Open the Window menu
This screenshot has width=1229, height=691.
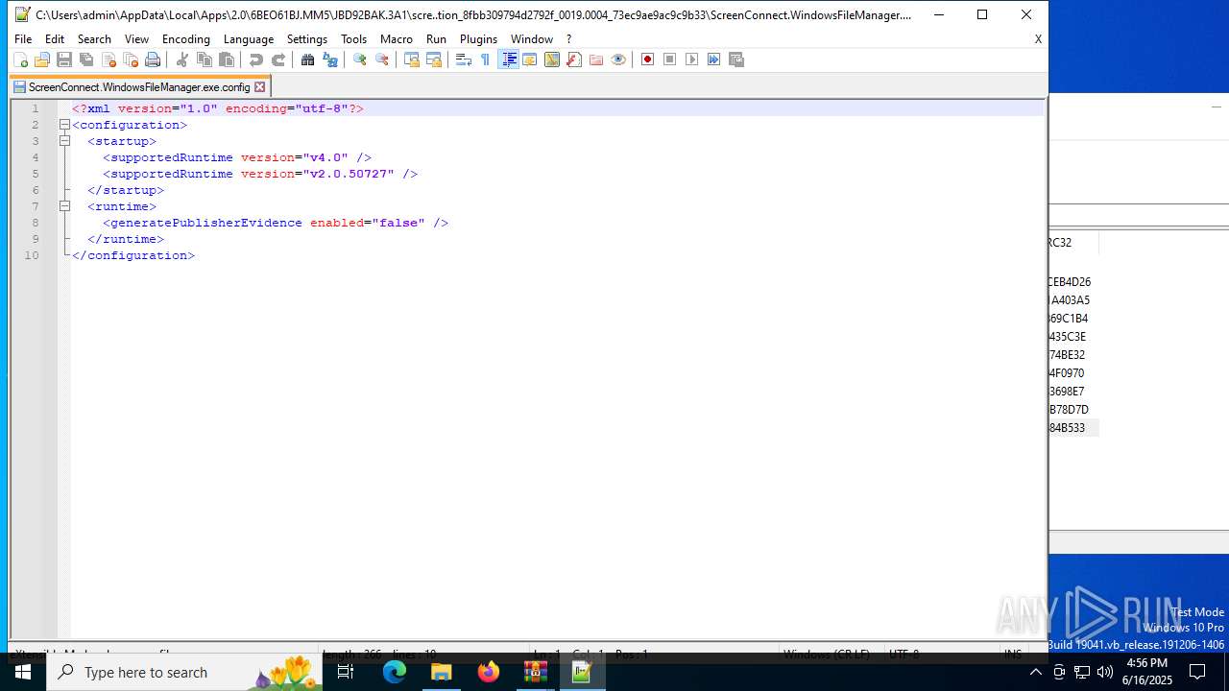(x=532, y=39)
